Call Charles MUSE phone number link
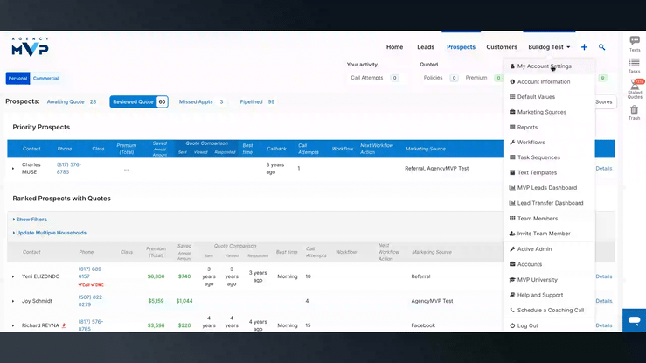This screenshot has width=646, height=363. coord(69,169)
